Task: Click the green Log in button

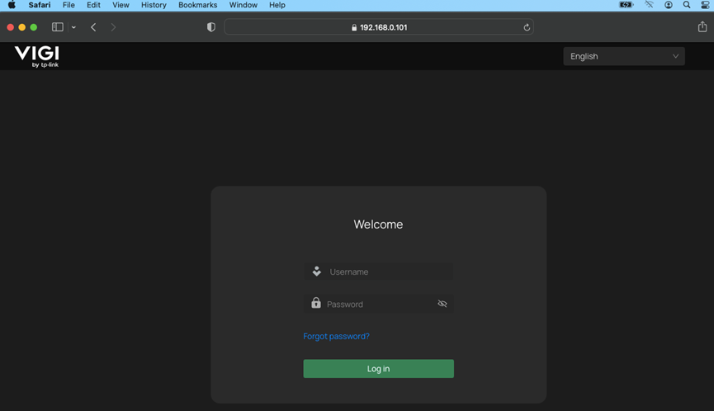Action: click(x=378, y=369)
